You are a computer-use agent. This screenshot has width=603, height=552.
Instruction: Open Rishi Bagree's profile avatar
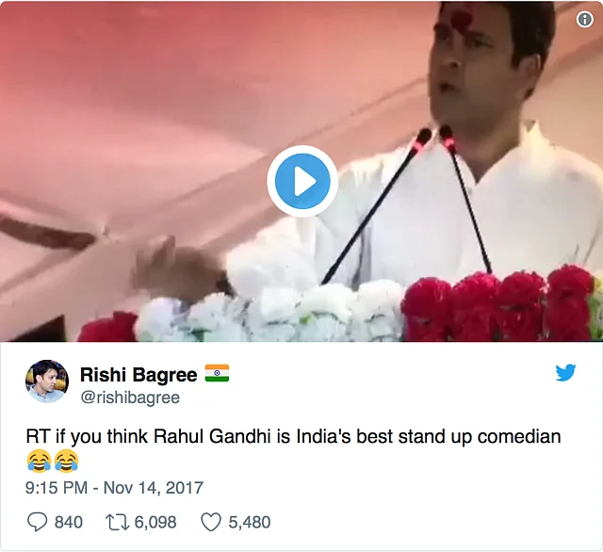pyautogui.click(x=47, y=382)
